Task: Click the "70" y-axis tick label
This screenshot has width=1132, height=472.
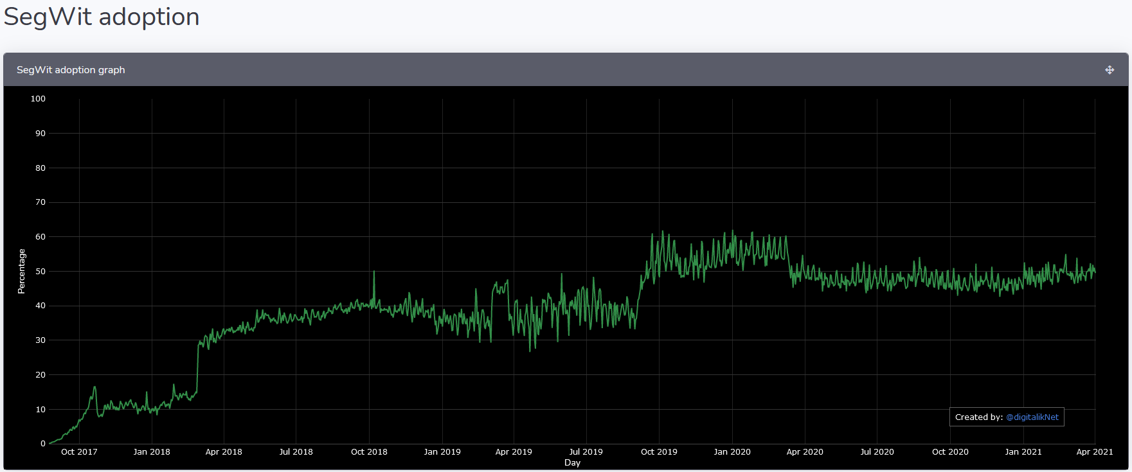Action: [40, 202]
